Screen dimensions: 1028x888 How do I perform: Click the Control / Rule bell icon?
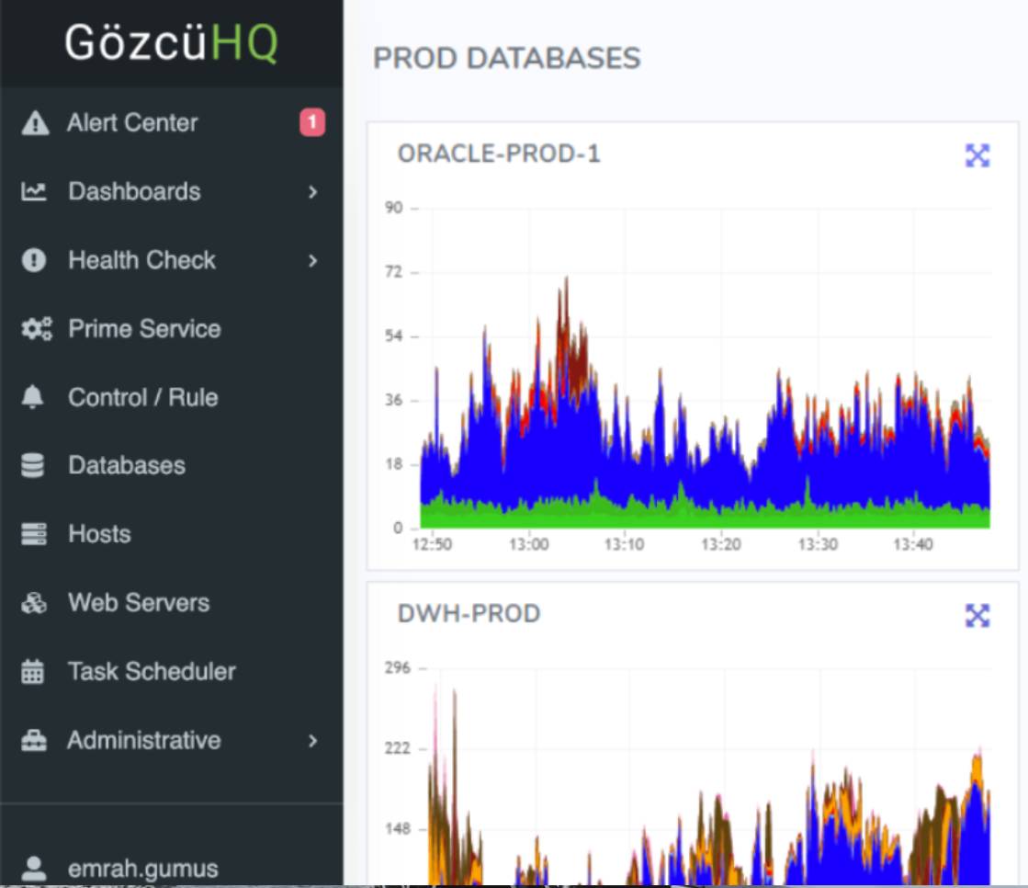(x=33, y=397)
